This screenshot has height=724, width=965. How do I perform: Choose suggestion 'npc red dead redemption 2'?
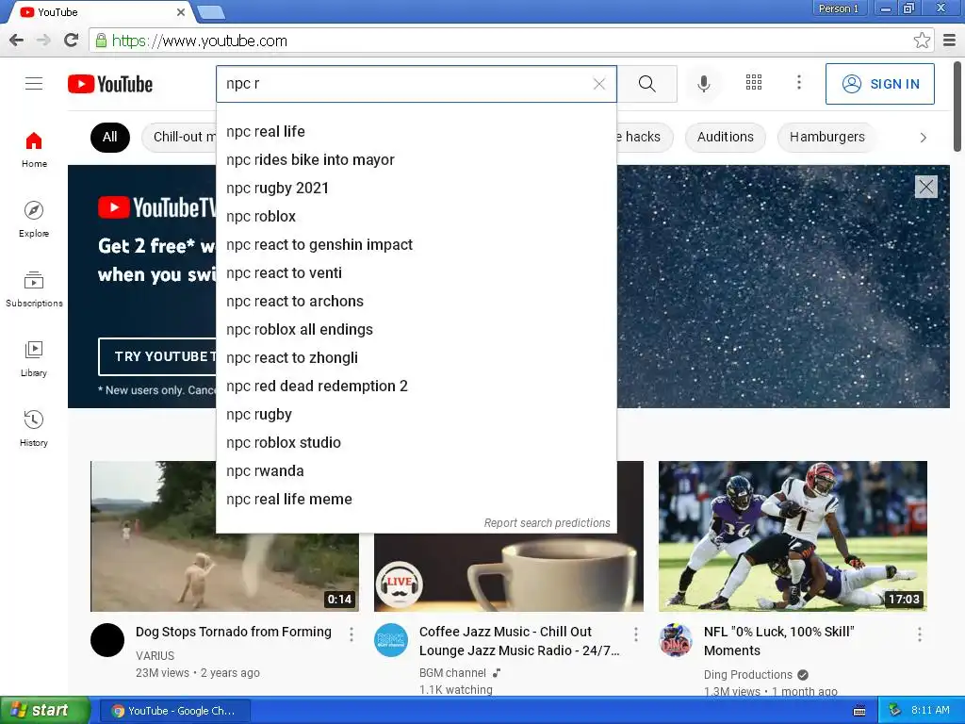click(x=416, y=387)
